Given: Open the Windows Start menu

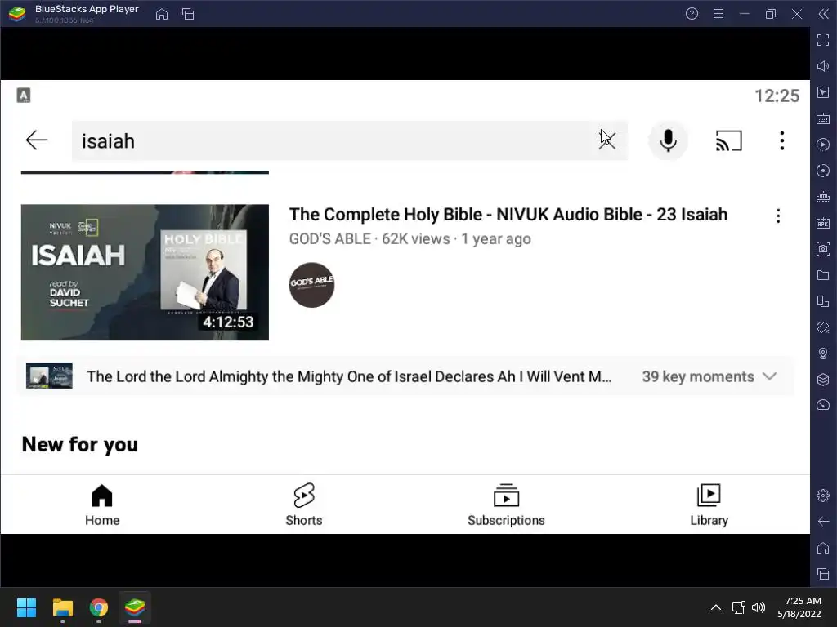Looking at the screenshot, I should coord(26,607).
